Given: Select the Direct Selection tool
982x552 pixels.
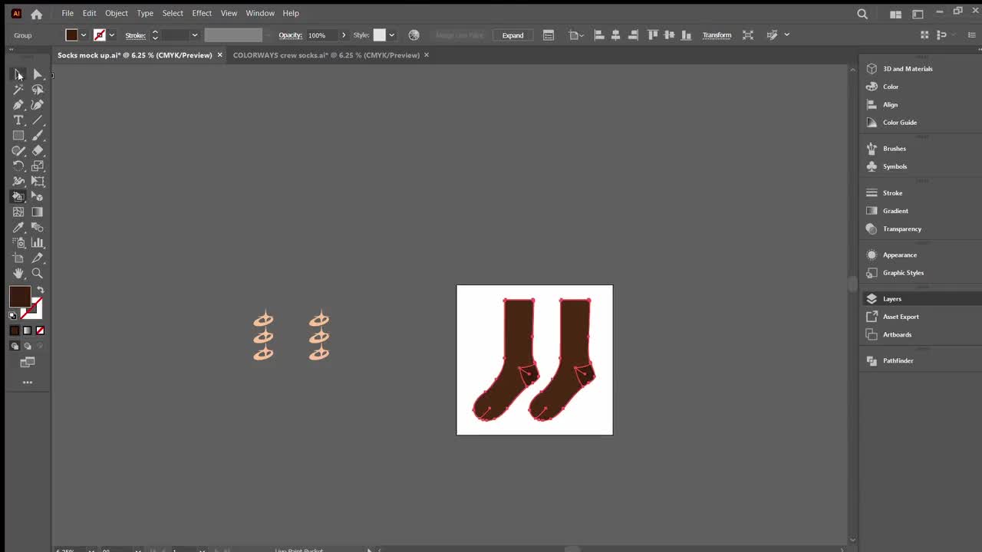Looking at the screenshot, I should 38,74.
